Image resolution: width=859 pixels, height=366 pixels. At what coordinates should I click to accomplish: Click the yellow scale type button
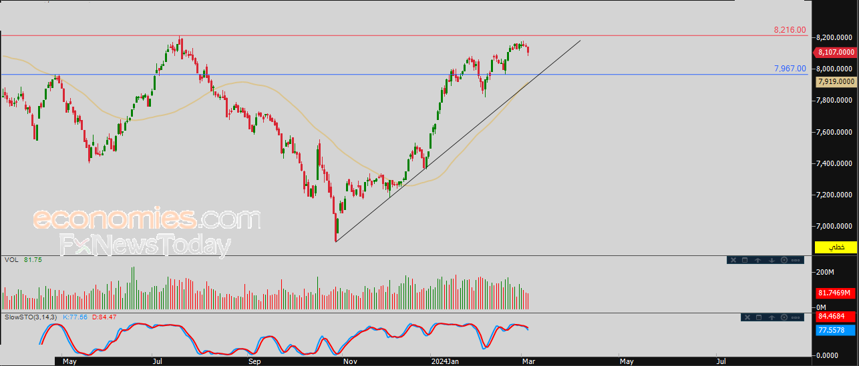(x=836, y=247)
